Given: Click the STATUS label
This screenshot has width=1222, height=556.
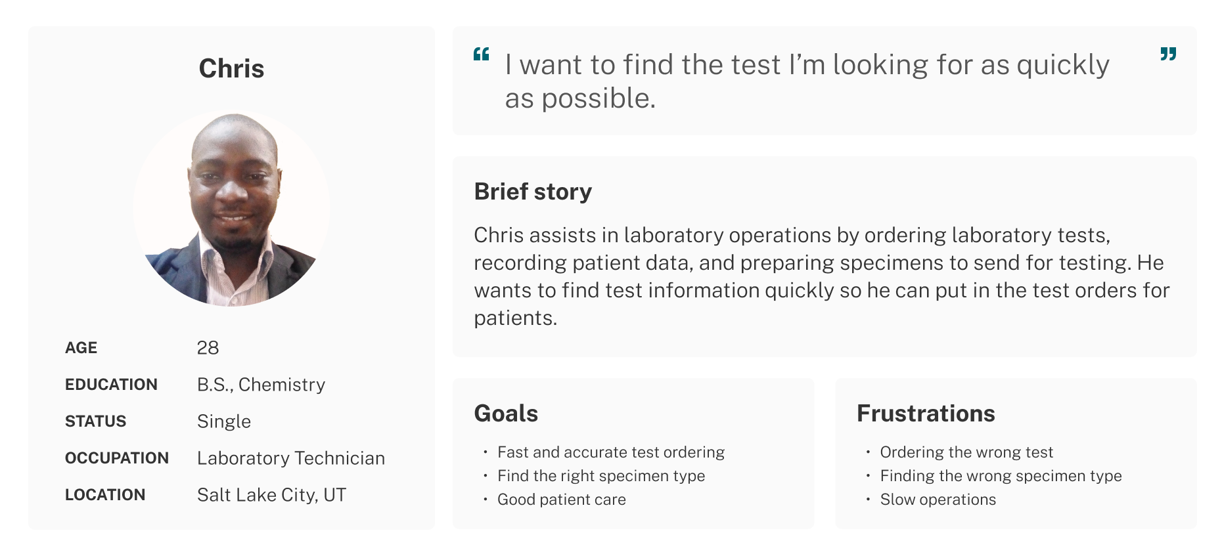Looking at the screenshot, I should point(95,421).
